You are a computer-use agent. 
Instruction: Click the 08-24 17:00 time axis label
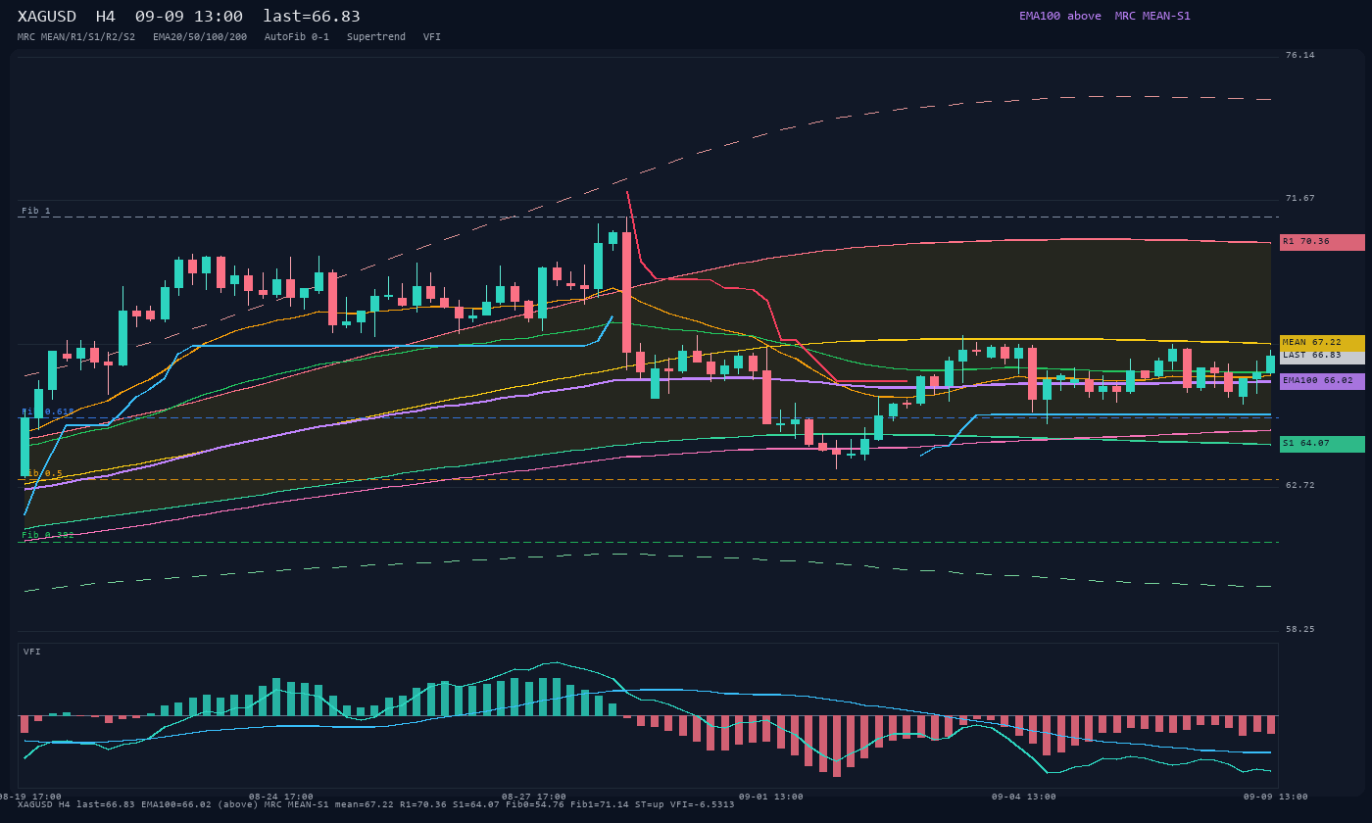click(x=281, y=797)
